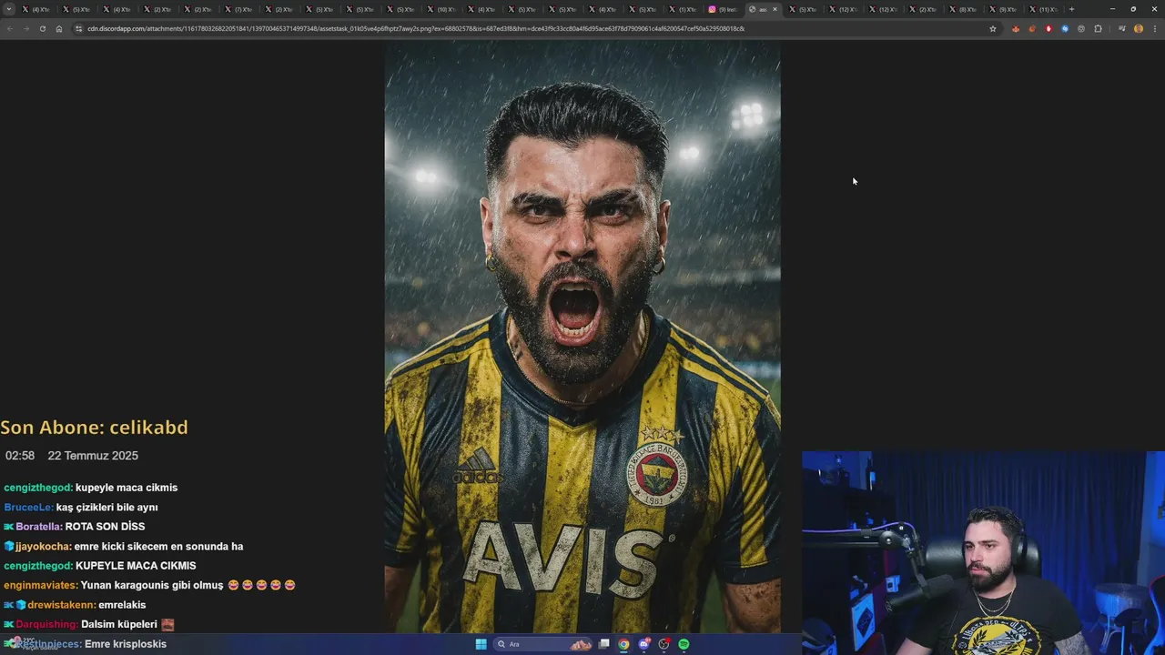Click the date '22 Temmuz 2025'
Image resolution: width=1165 pixels, height=655 pixels.
point(93,456)
